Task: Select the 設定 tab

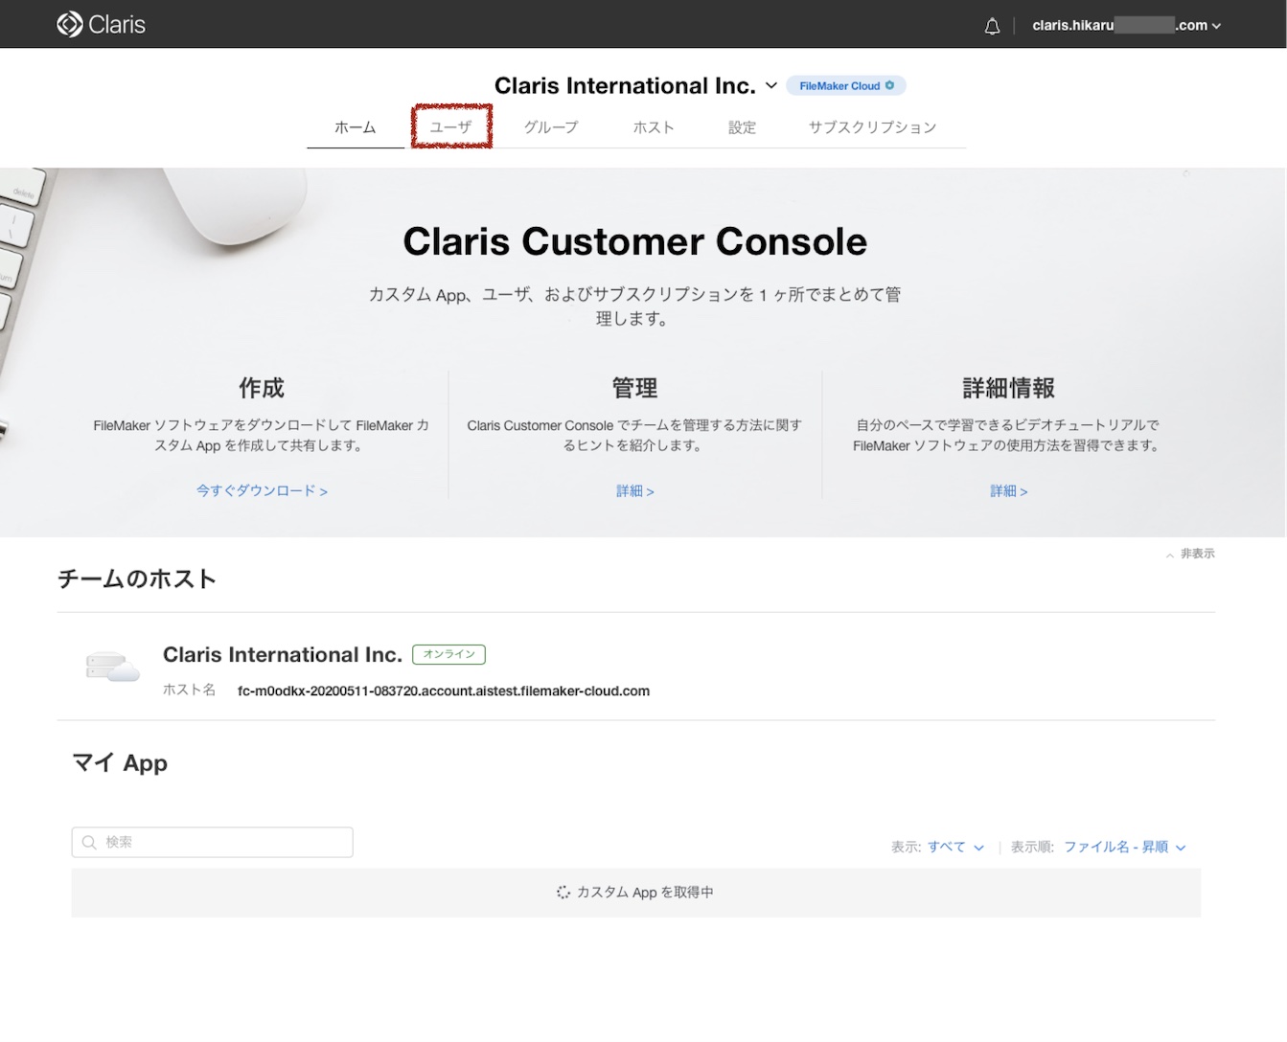Action: (x=742, y=126)
